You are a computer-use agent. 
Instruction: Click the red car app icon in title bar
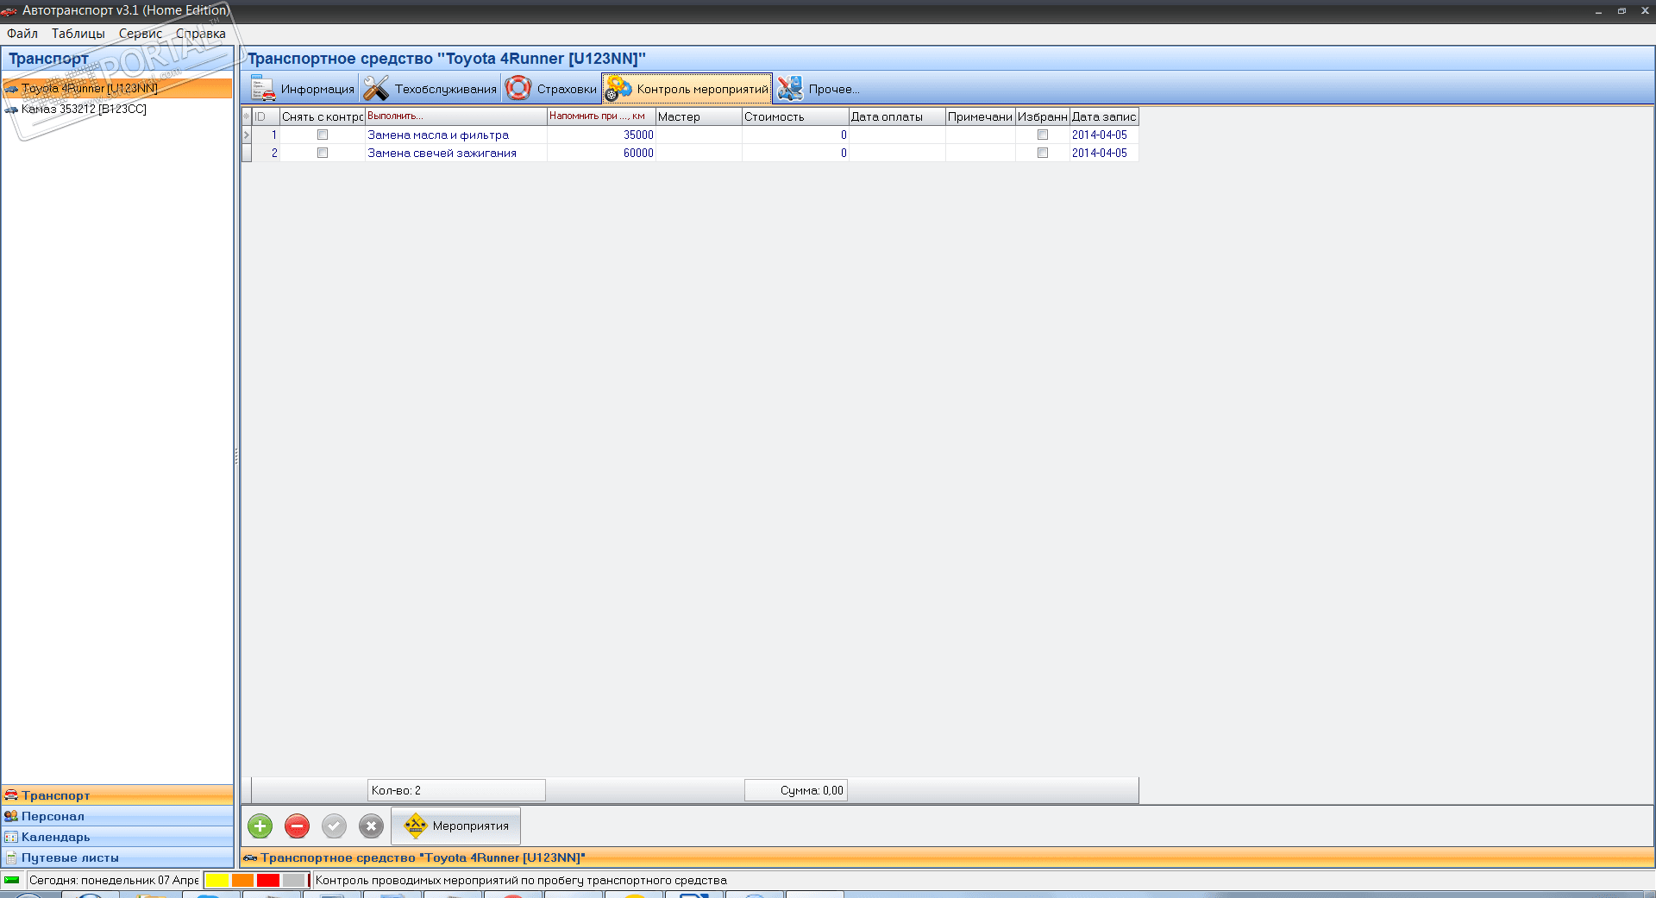tap(9, 10)
